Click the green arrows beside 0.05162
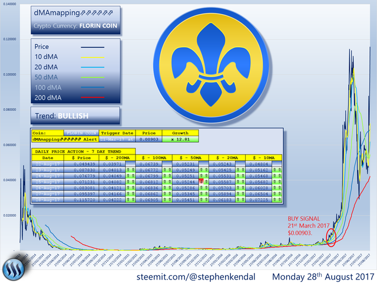 click(x=277, y=170)
